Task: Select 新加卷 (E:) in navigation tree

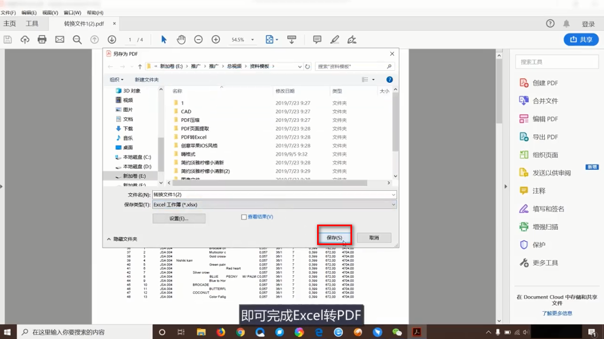Action: 134,176
